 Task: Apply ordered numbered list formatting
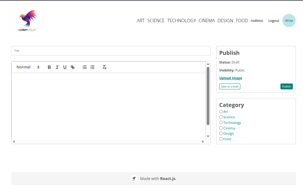85,67
